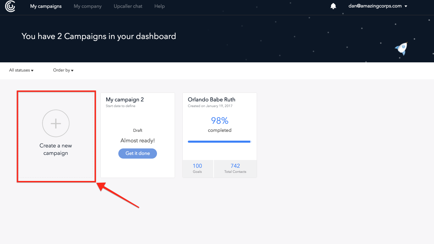This screenshot has width=434, height=244.
Task: Click the Draft status label
Action: click(x=138, y=130)
